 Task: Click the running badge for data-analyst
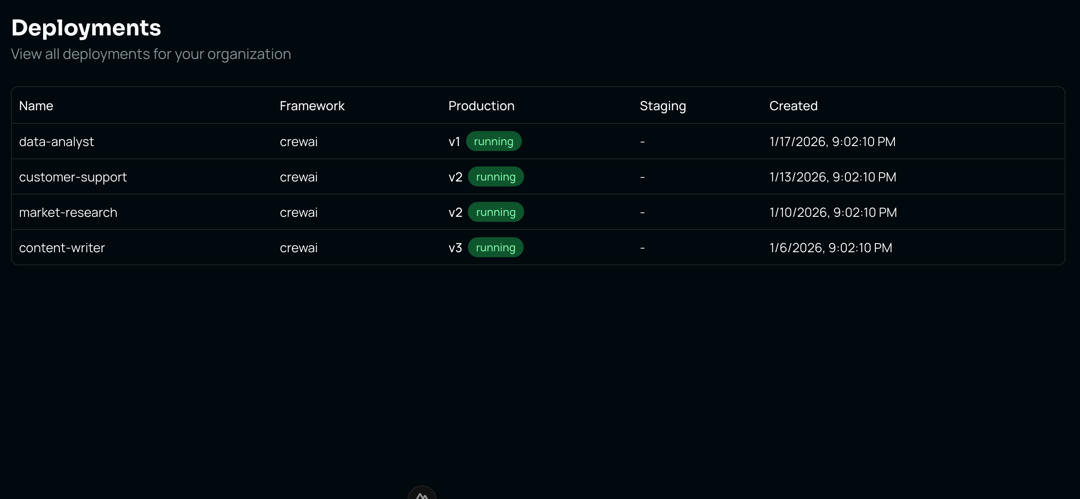pos(494,141)
